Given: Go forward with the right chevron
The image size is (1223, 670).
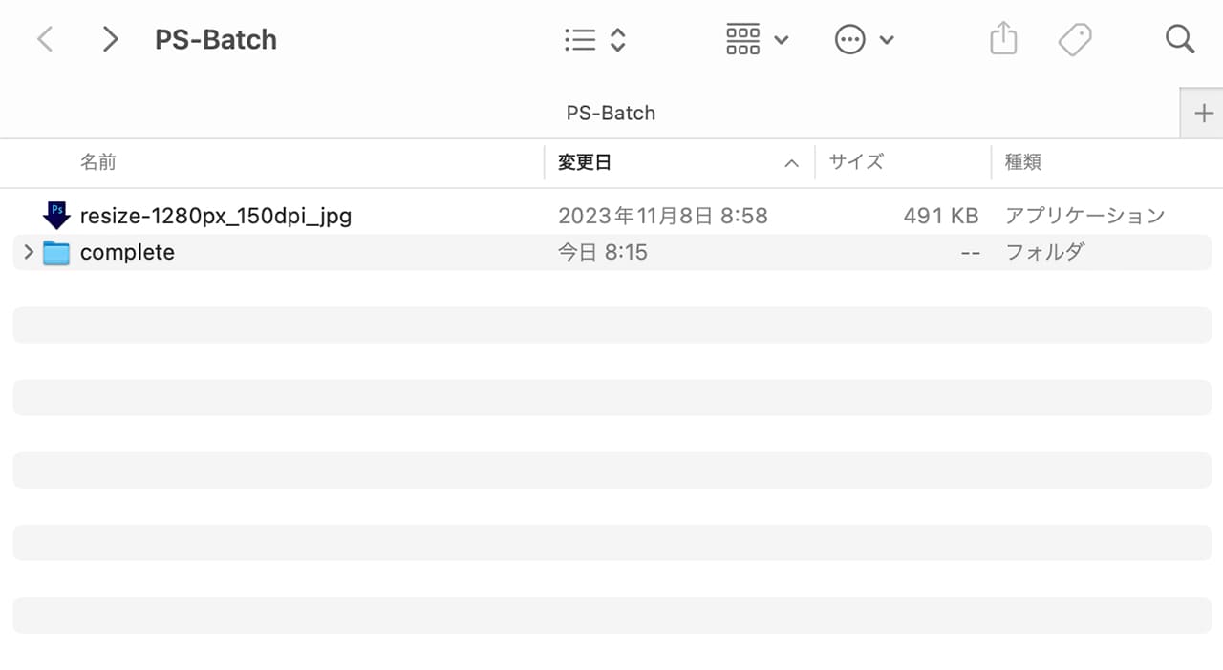Looking at the screenshot, I should click(110, 40).
